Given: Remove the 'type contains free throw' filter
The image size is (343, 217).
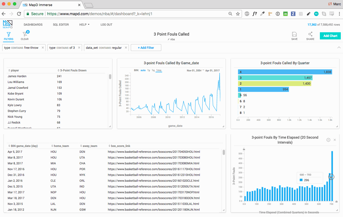Looking at the screenshot, I should click(x=43, y=48).
